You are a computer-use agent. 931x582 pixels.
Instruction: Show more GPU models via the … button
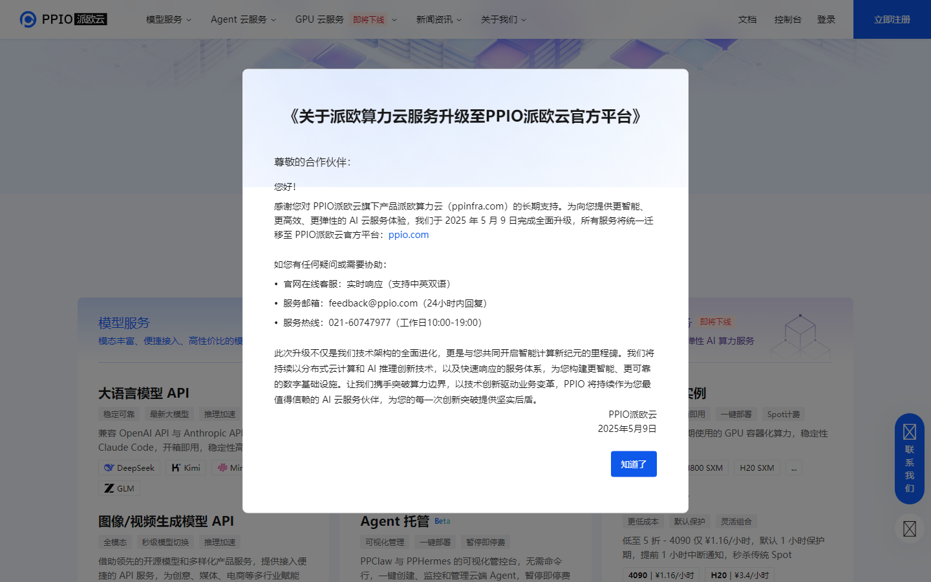794,468
